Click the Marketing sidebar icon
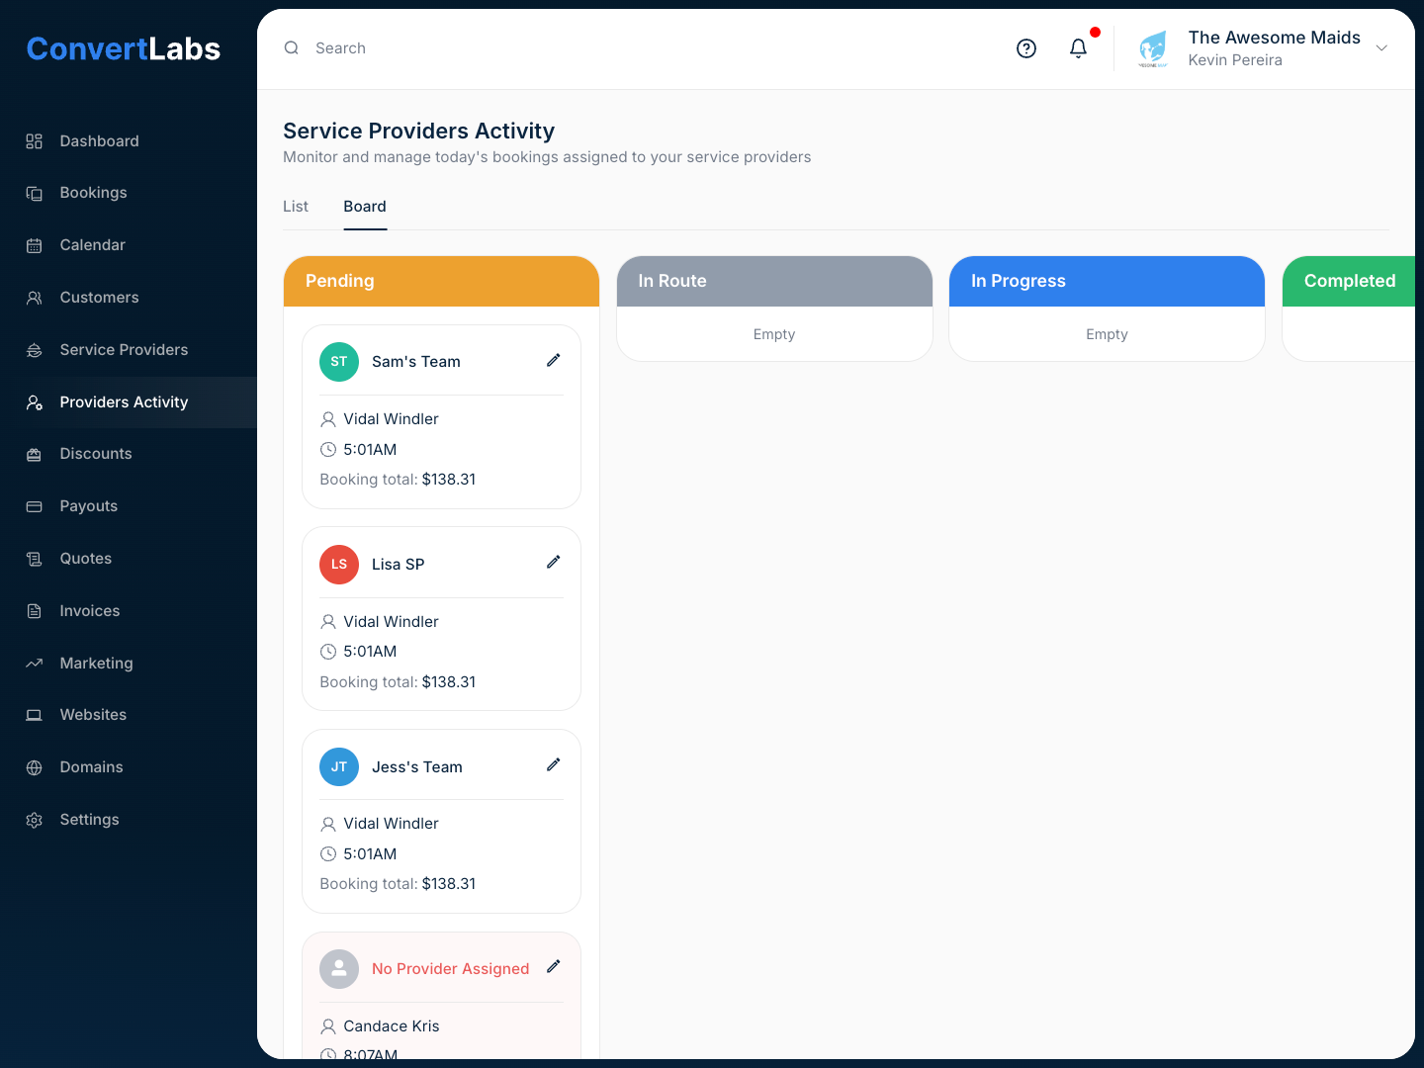The width and height of the screenshot is (1424, 1068). [35, 664]
